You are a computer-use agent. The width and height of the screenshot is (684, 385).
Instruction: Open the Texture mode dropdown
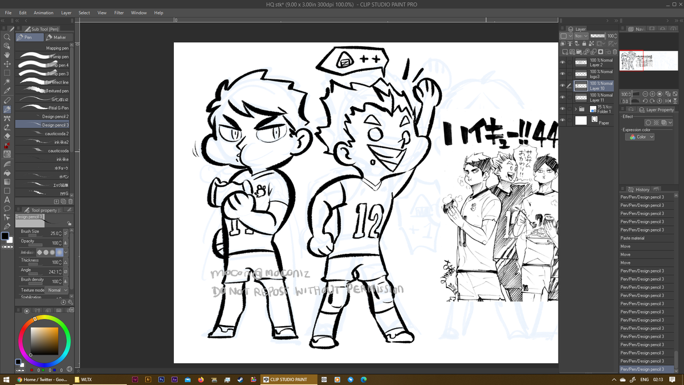pyautogui.click(x=58, y=290)
